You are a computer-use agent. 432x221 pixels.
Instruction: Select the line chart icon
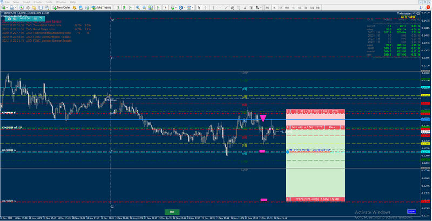[131, 8]
